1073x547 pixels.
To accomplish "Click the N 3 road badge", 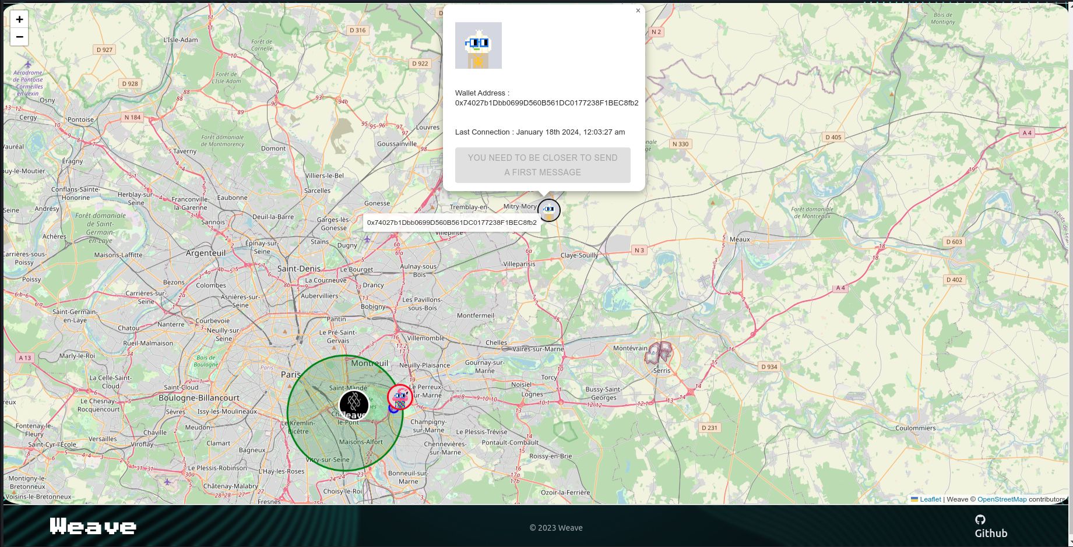I will pyautogui.click(x=639, y=250).
